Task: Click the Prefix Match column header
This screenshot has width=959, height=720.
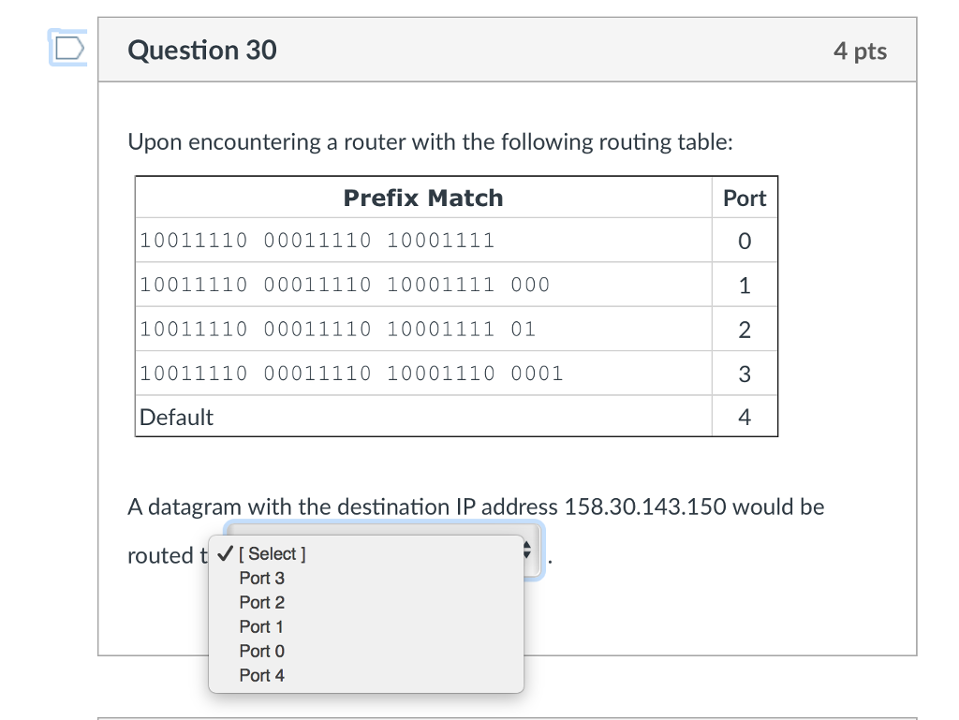Action: (423, 198)
